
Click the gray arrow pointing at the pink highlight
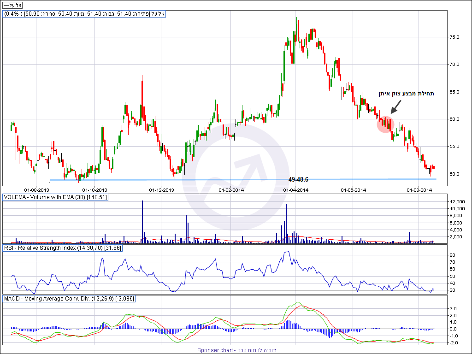pyautogui.click(x=395, y=106)
